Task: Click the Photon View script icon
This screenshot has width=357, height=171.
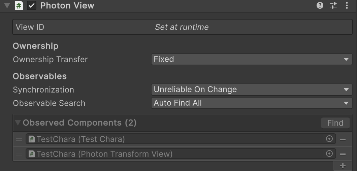Action: click(19, 6)
